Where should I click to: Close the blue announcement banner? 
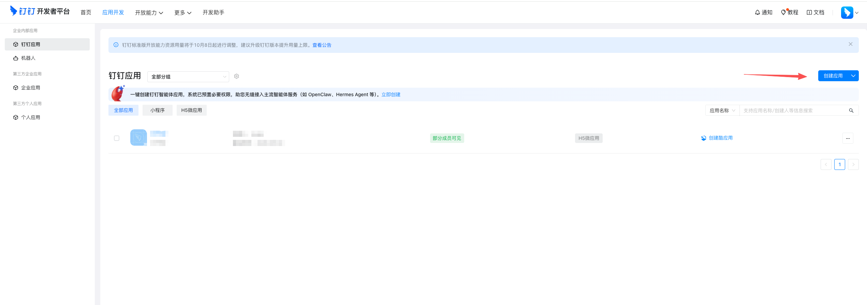click(x=851, y=44)
